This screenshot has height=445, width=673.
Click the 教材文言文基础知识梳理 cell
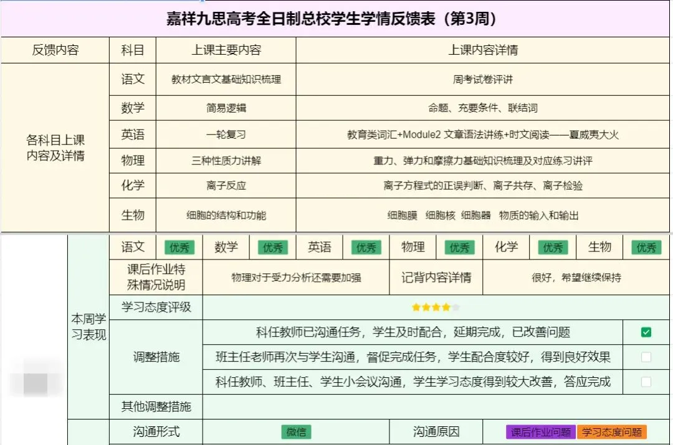click(x=226, y=79)
